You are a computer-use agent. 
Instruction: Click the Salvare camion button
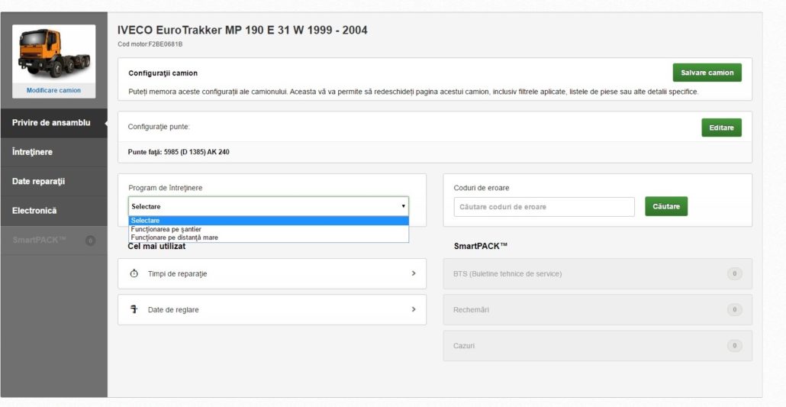[707, 73]
